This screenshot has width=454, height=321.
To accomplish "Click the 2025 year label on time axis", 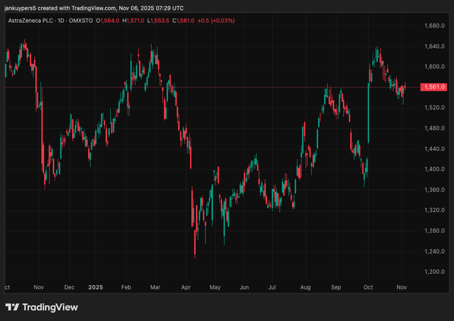I will point(96,287).
